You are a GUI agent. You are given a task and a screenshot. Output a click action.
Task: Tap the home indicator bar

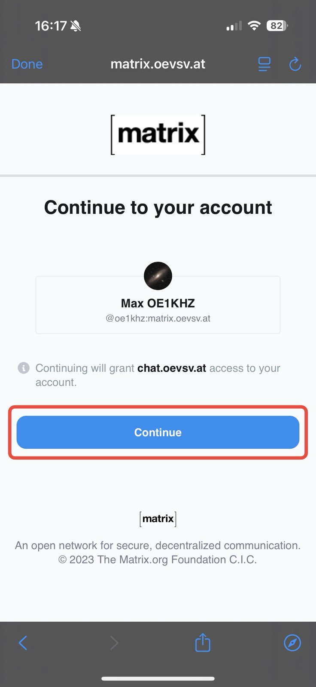click(158, 679)
